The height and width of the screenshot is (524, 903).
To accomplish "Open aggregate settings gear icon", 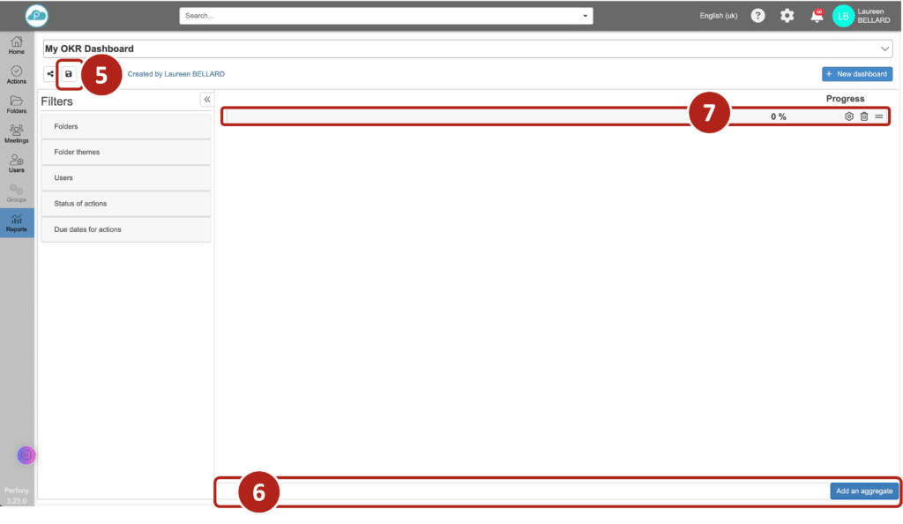I will pos(849,116).
